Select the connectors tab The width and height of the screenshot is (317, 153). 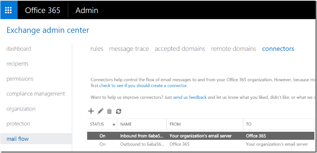(278, 49)
